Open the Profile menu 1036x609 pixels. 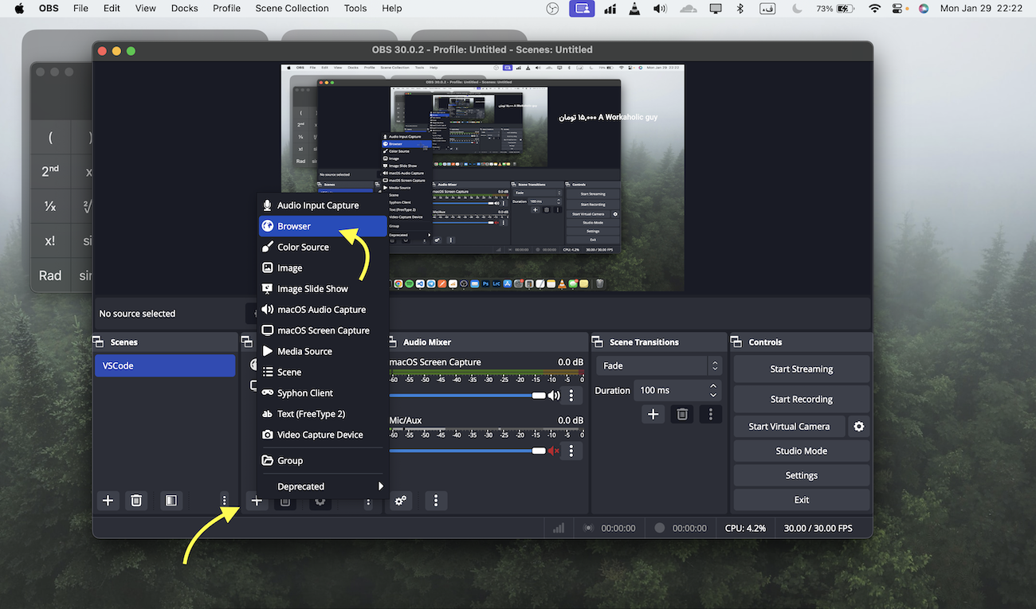point(226,9)
